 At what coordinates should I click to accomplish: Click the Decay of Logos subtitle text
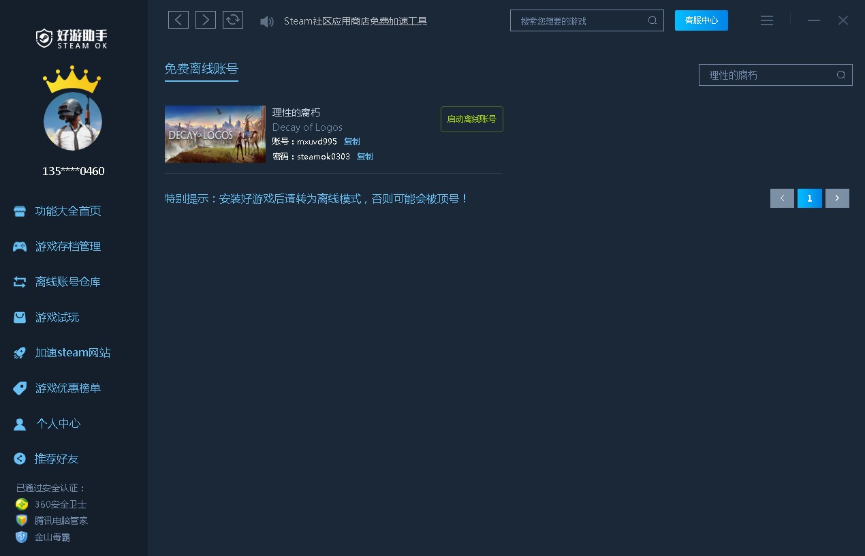click(x=307, y=127)
